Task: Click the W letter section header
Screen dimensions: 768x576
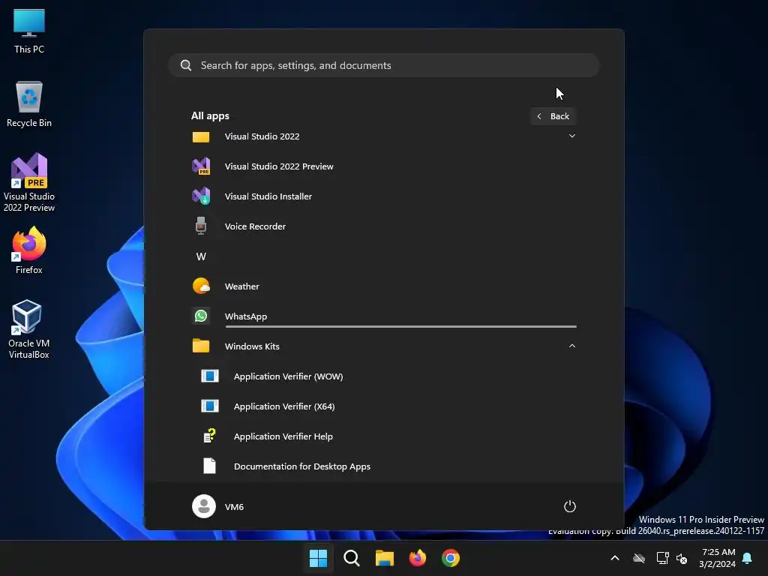Action: tap(201, 256)
